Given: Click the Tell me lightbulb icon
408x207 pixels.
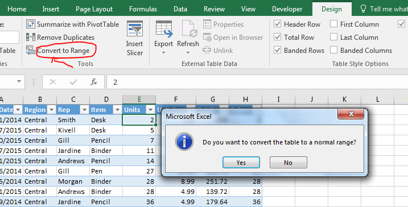Looking at the screenshot, I should (363, 9).
